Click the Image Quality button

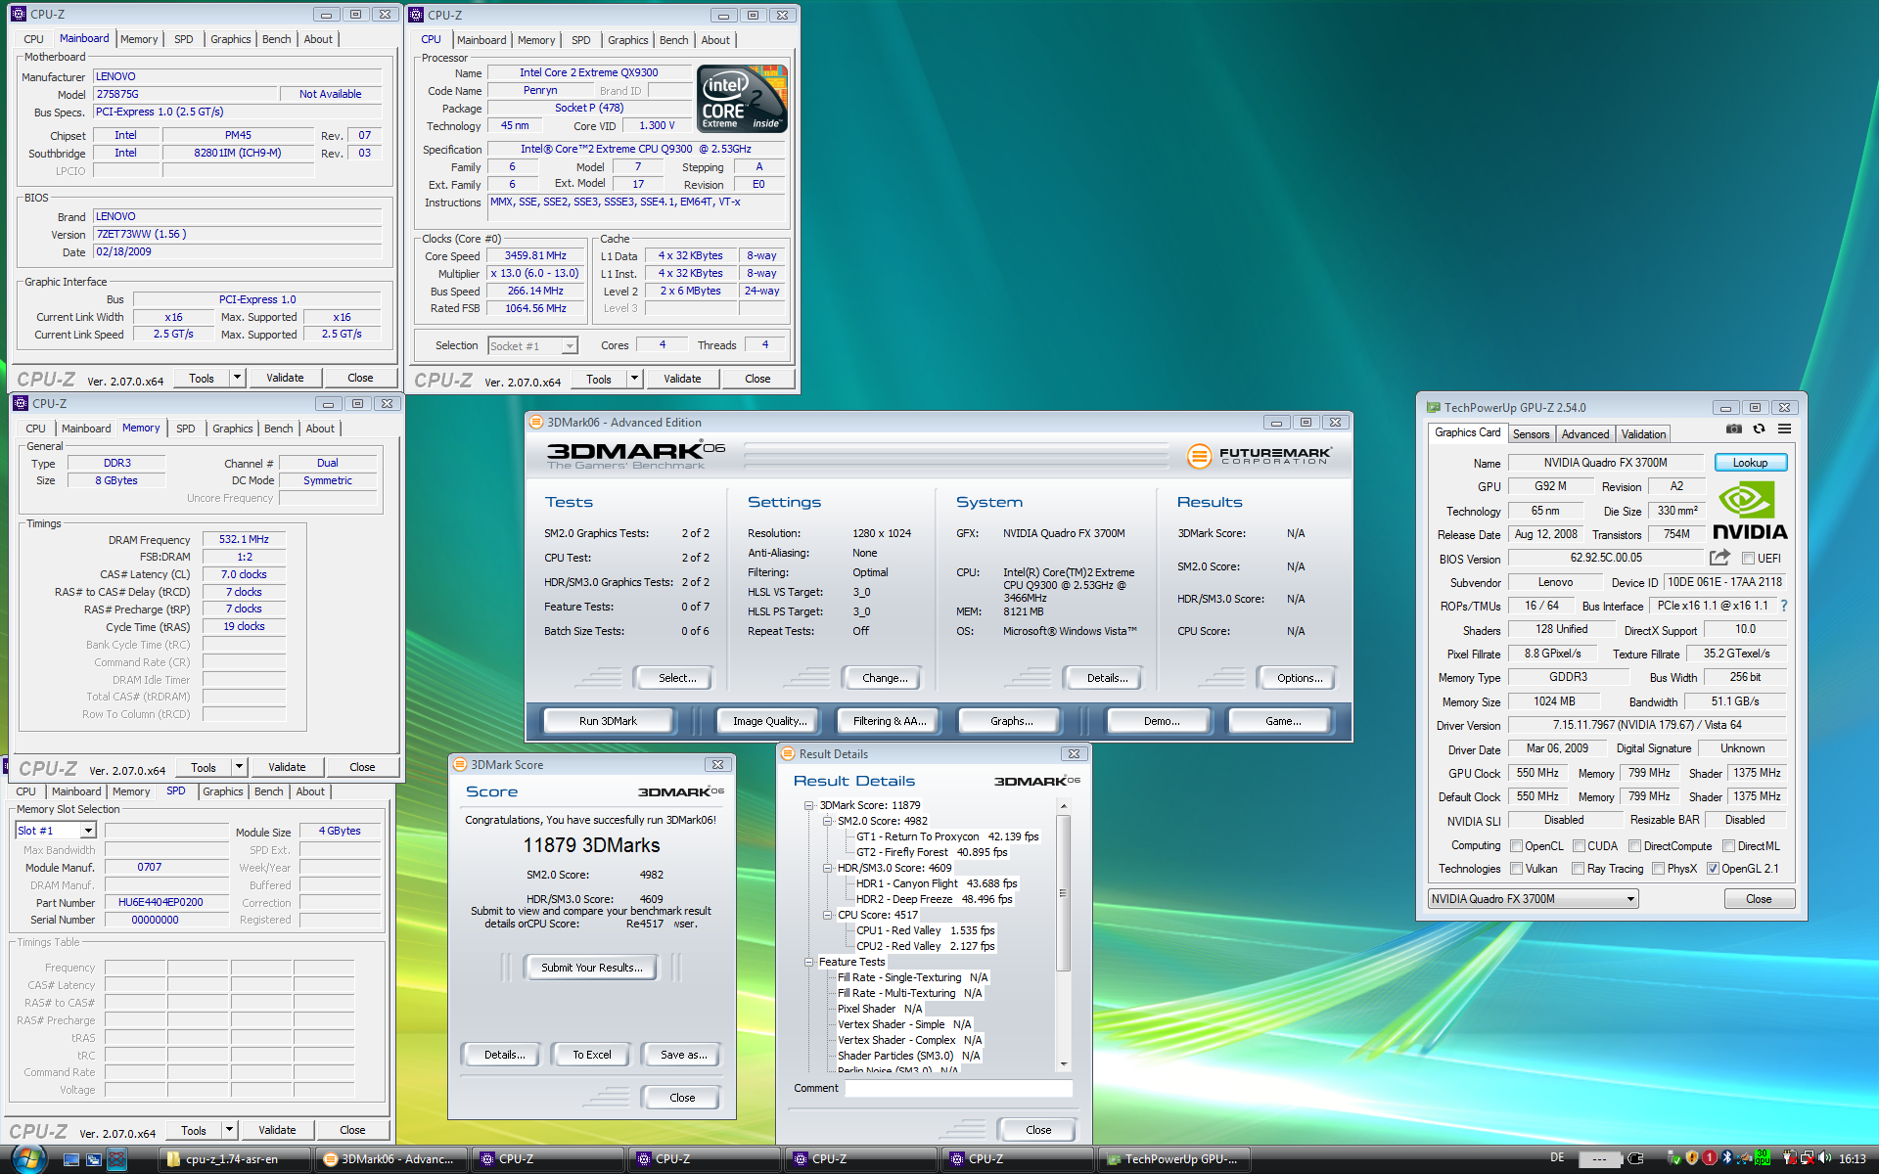(x=770, y=721)
